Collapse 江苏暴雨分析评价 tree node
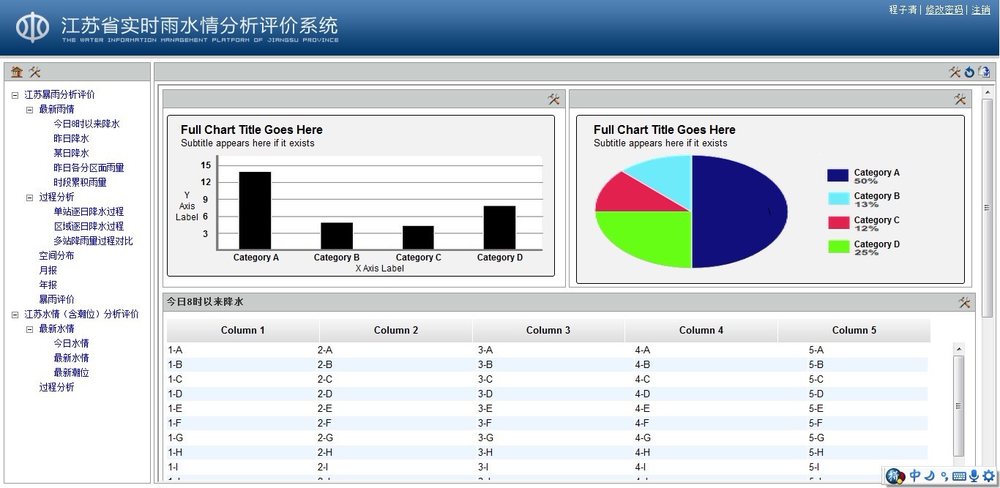Image resolution: width=1000 pixels, height=488 pixels. tap(15, 95)
